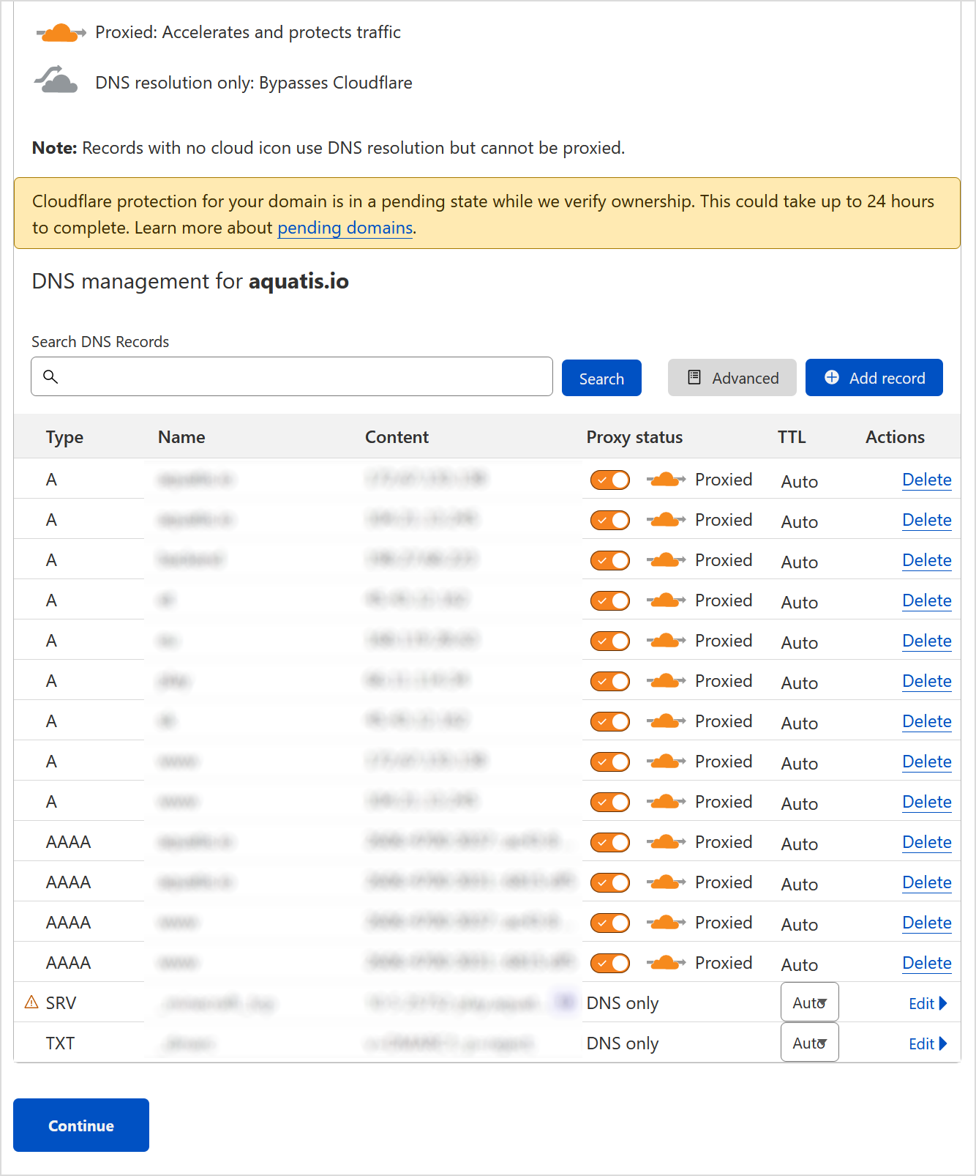Click the Proxied label in first A row
The width and height of the screenshot is (976, 1176).
click(x=724, y=480)
